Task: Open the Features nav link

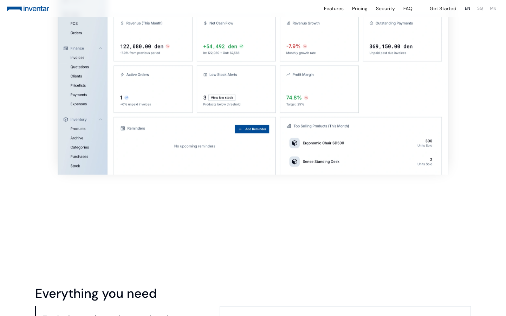Action: (x=333, y=8)
